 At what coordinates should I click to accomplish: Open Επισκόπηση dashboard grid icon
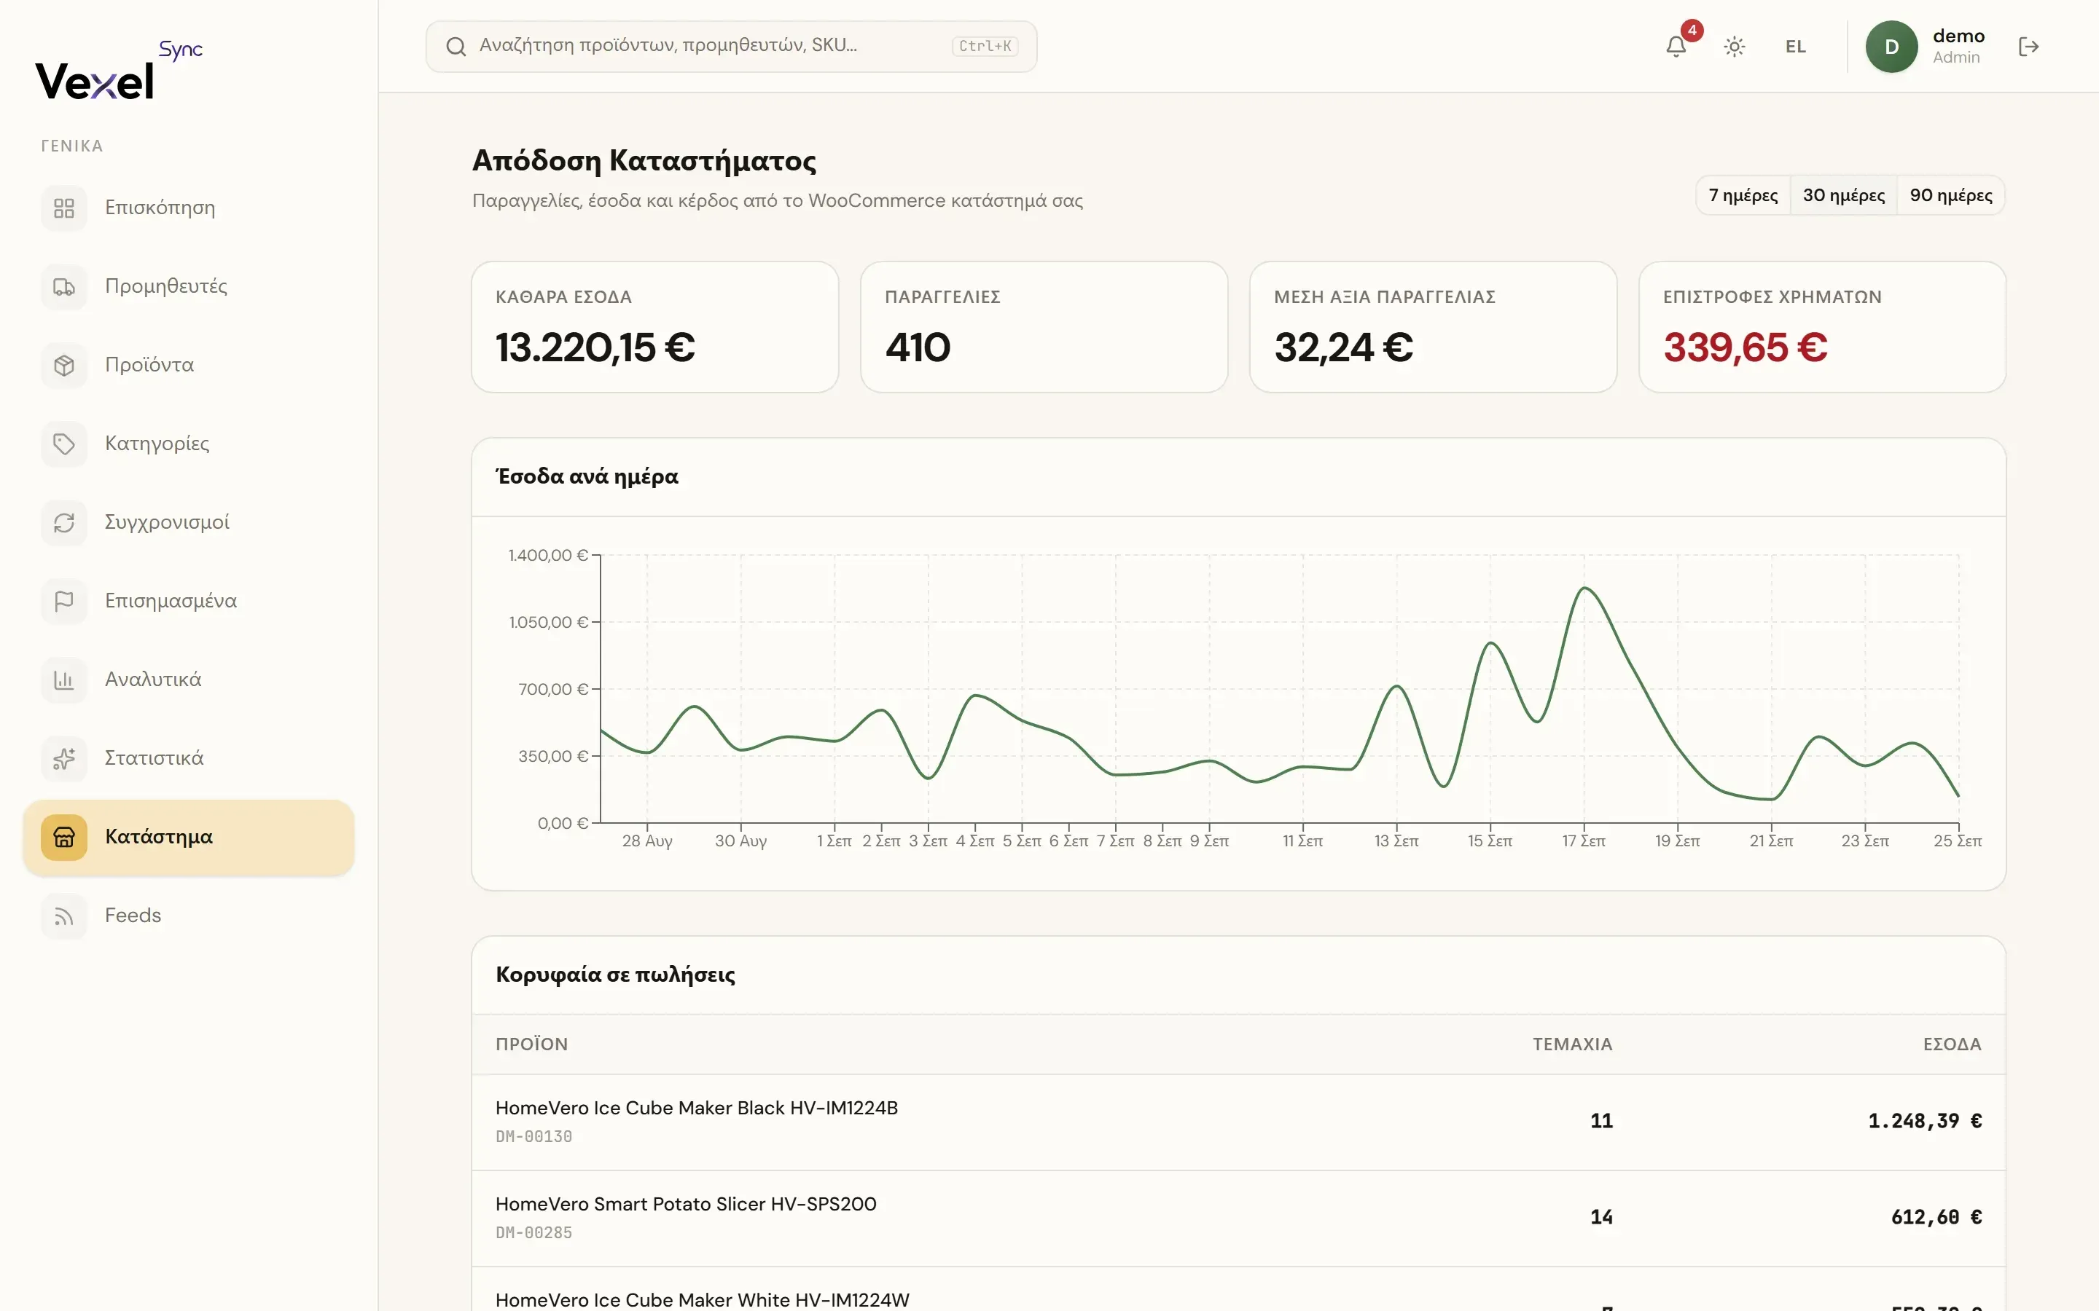[x=64, y=208]
